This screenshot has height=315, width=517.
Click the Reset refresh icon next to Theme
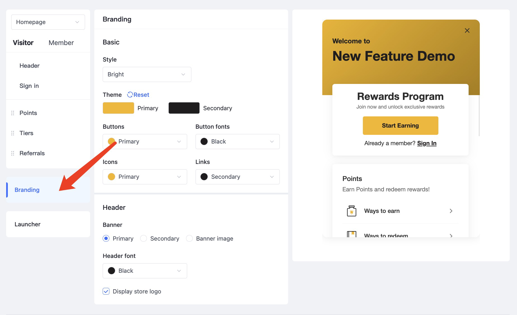tap(130, 95)
